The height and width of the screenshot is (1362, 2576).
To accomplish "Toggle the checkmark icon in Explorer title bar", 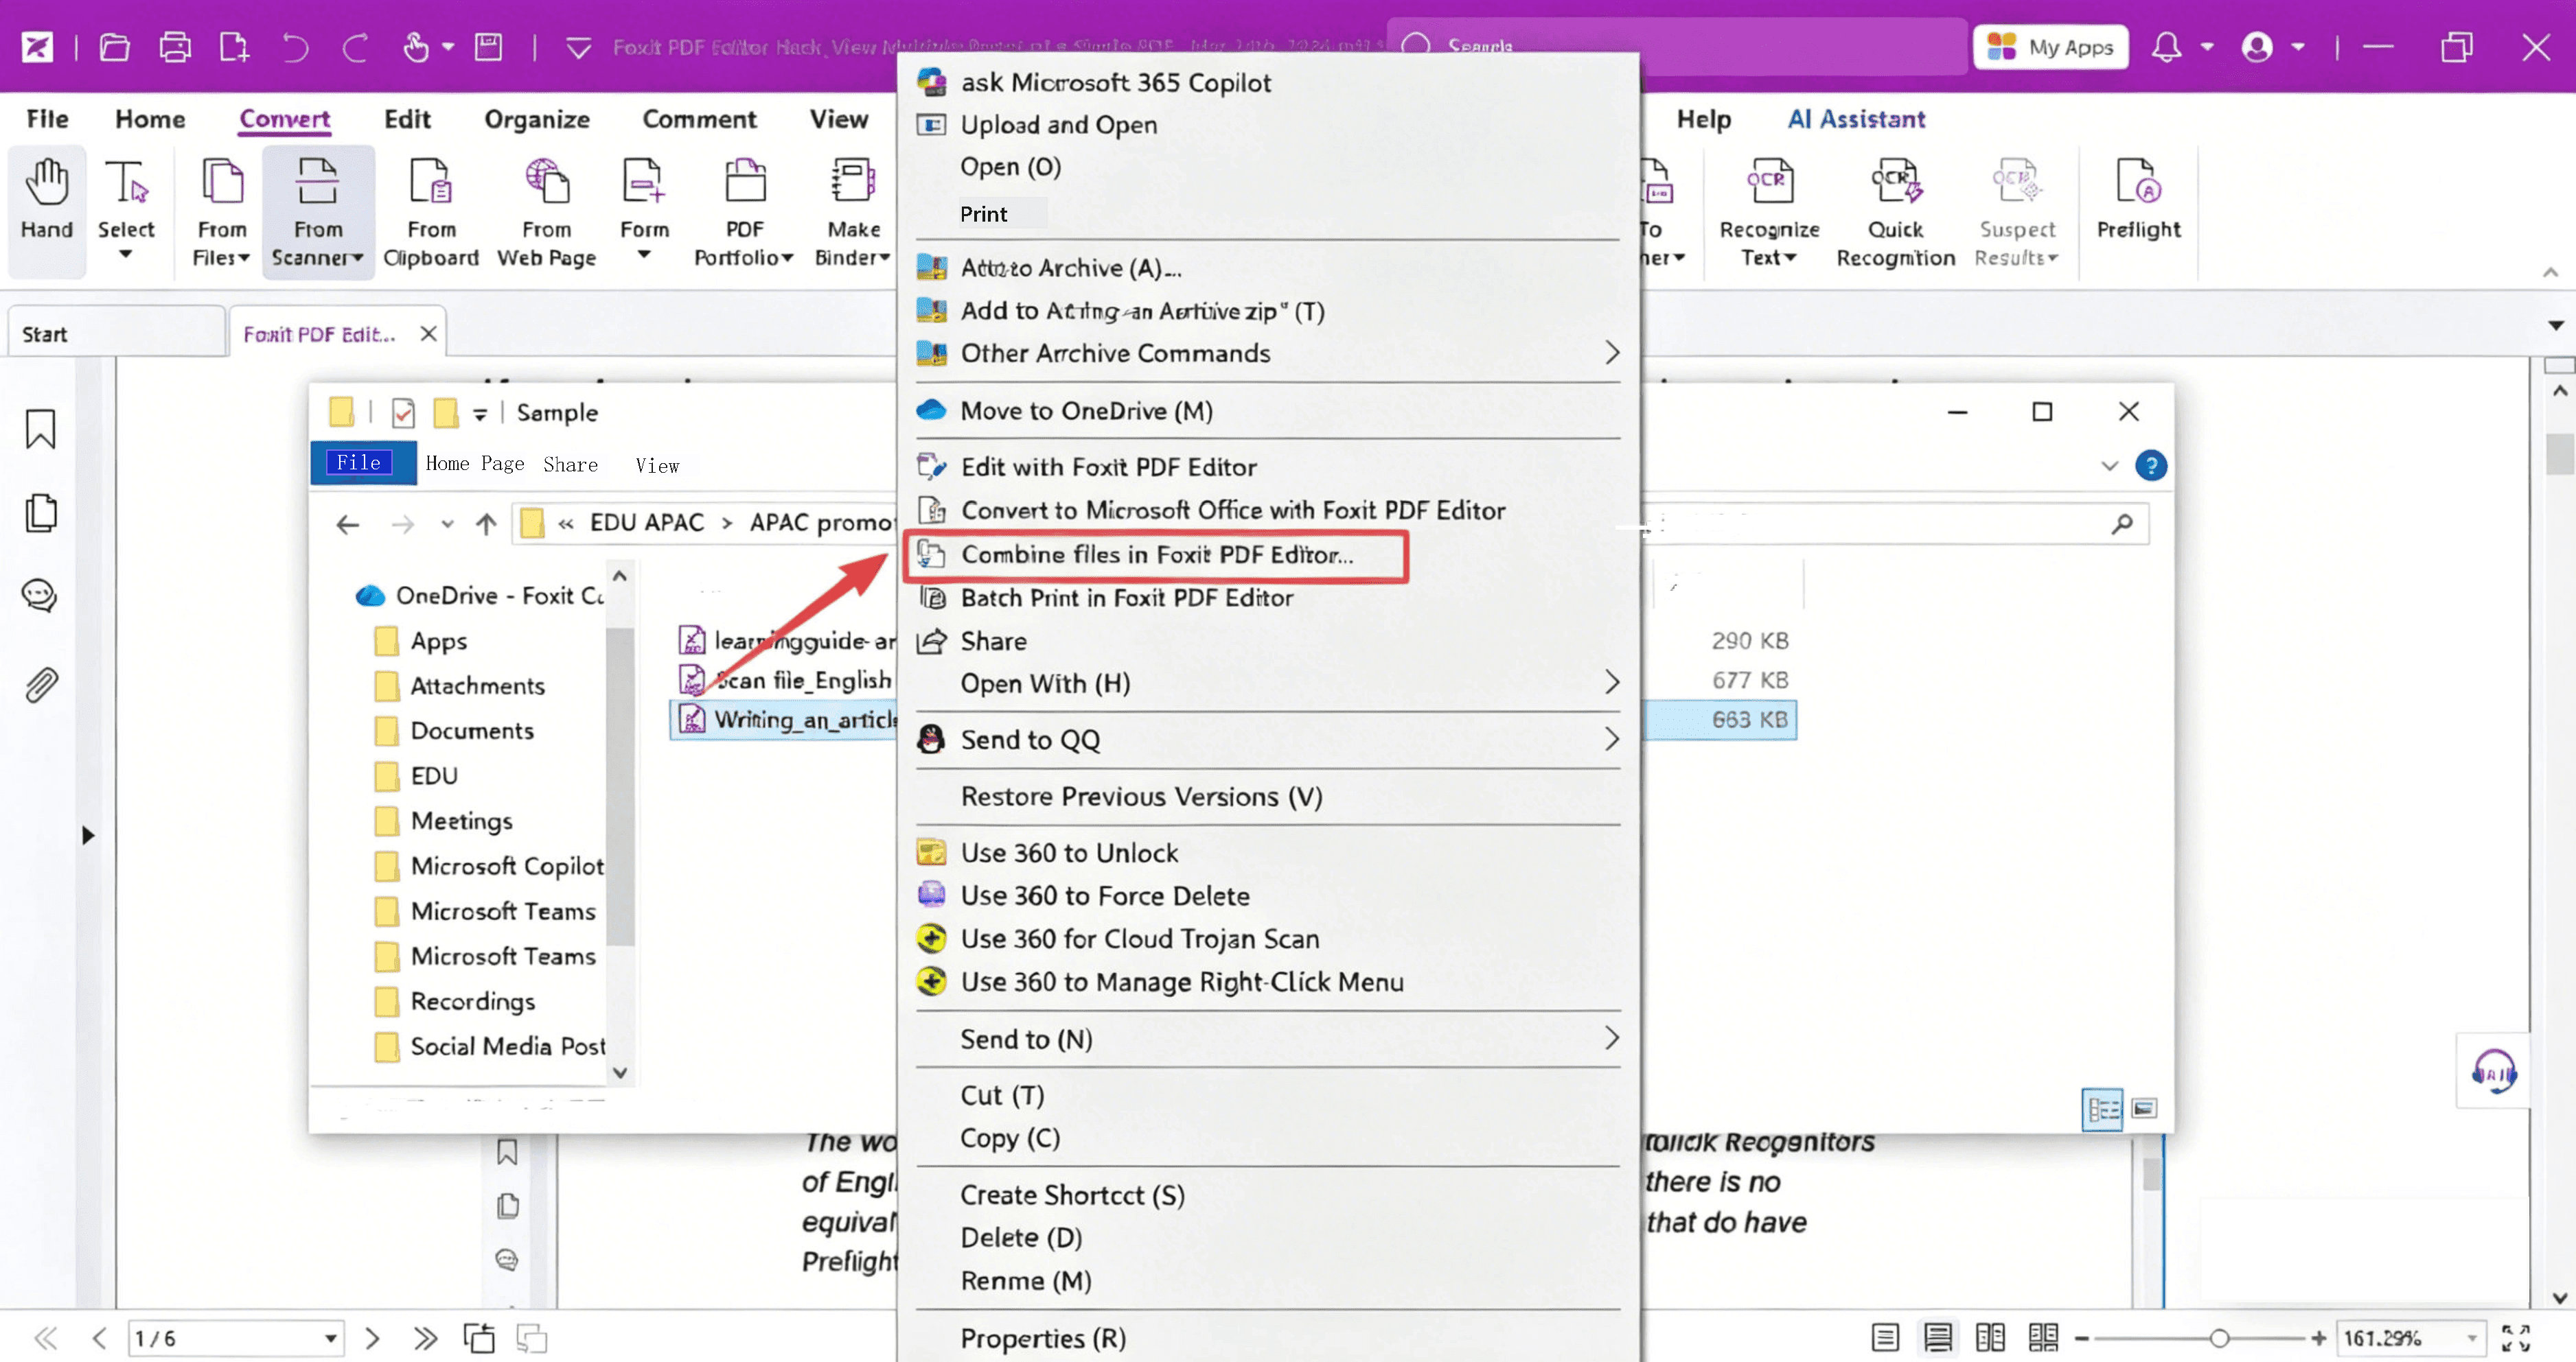I will point(403,412).
